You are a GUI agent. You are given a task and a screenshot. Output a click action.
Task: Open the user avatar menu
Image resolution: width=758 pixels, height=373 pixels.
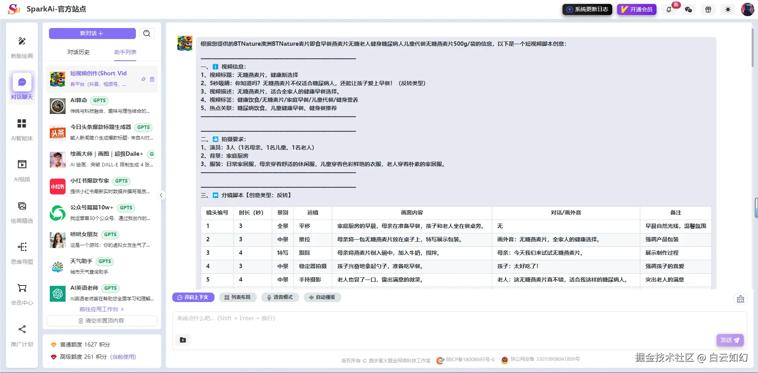tap(747, 9)
